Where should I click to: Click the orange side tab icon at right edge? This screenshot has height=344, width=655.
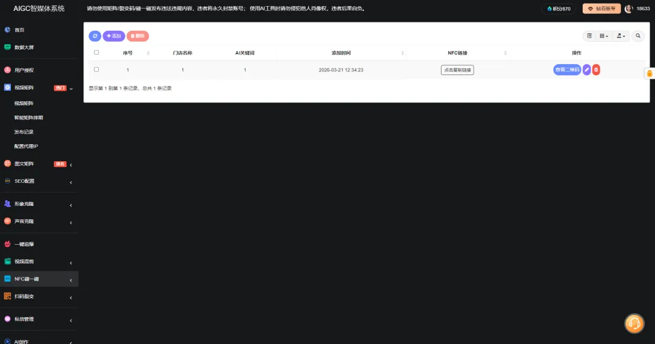(x=650, y=73)
